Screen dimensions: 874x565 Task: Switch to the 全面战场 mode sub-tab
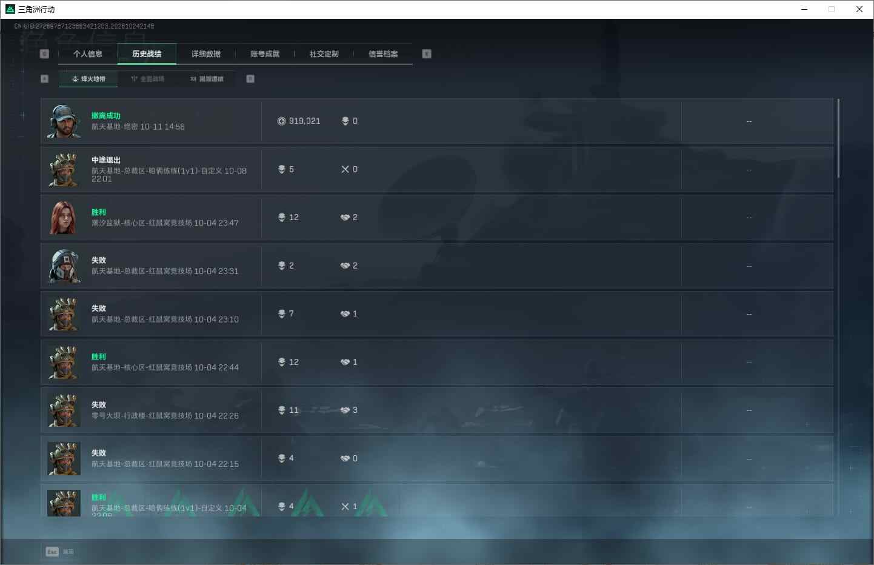coord(147,79)
